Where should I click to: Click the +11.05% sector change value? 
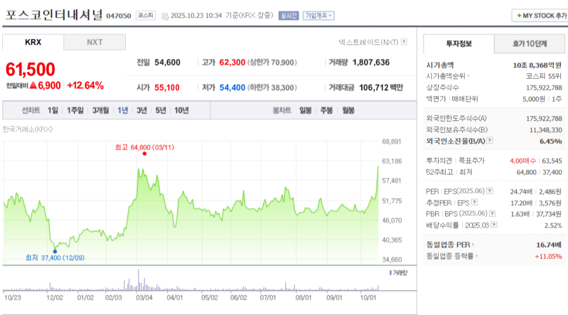(x=549, y=256)
